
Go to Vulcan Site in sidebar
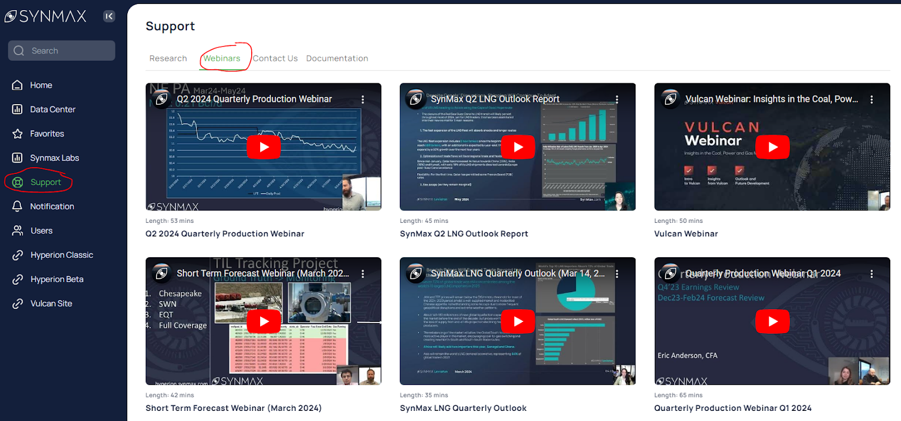(x=51, y=303)
